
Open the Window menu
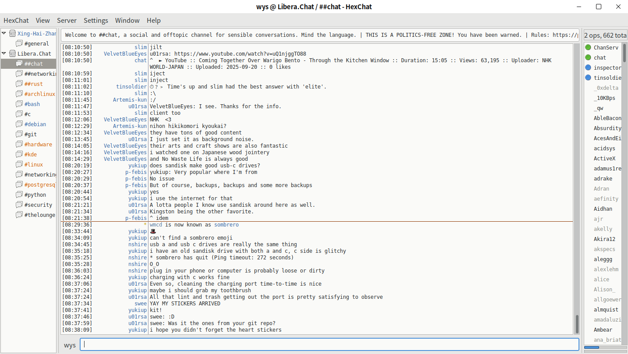point(127,20)
